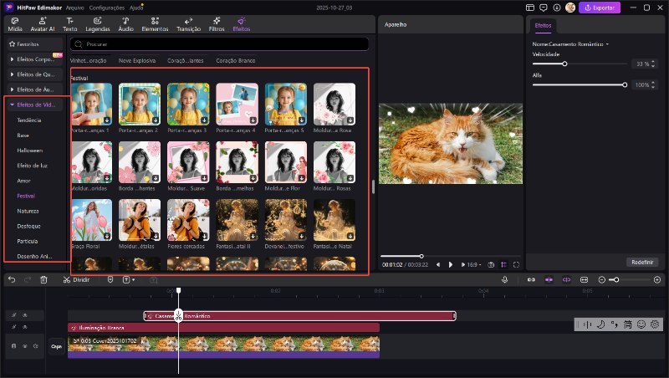The image size is (669, 378).
Task: Select the Halloween subcategory
Action: click(30, 151)
